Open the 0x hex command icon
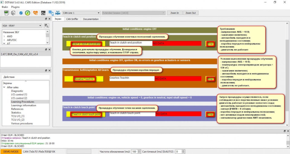Viewport: 290px width, 154px height. 43,13
